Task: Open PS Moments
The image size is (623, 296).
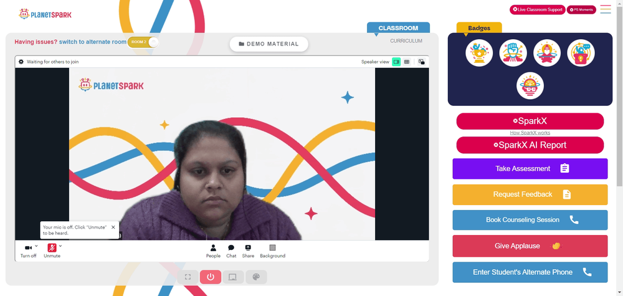Action: click(x=581, y=9)
